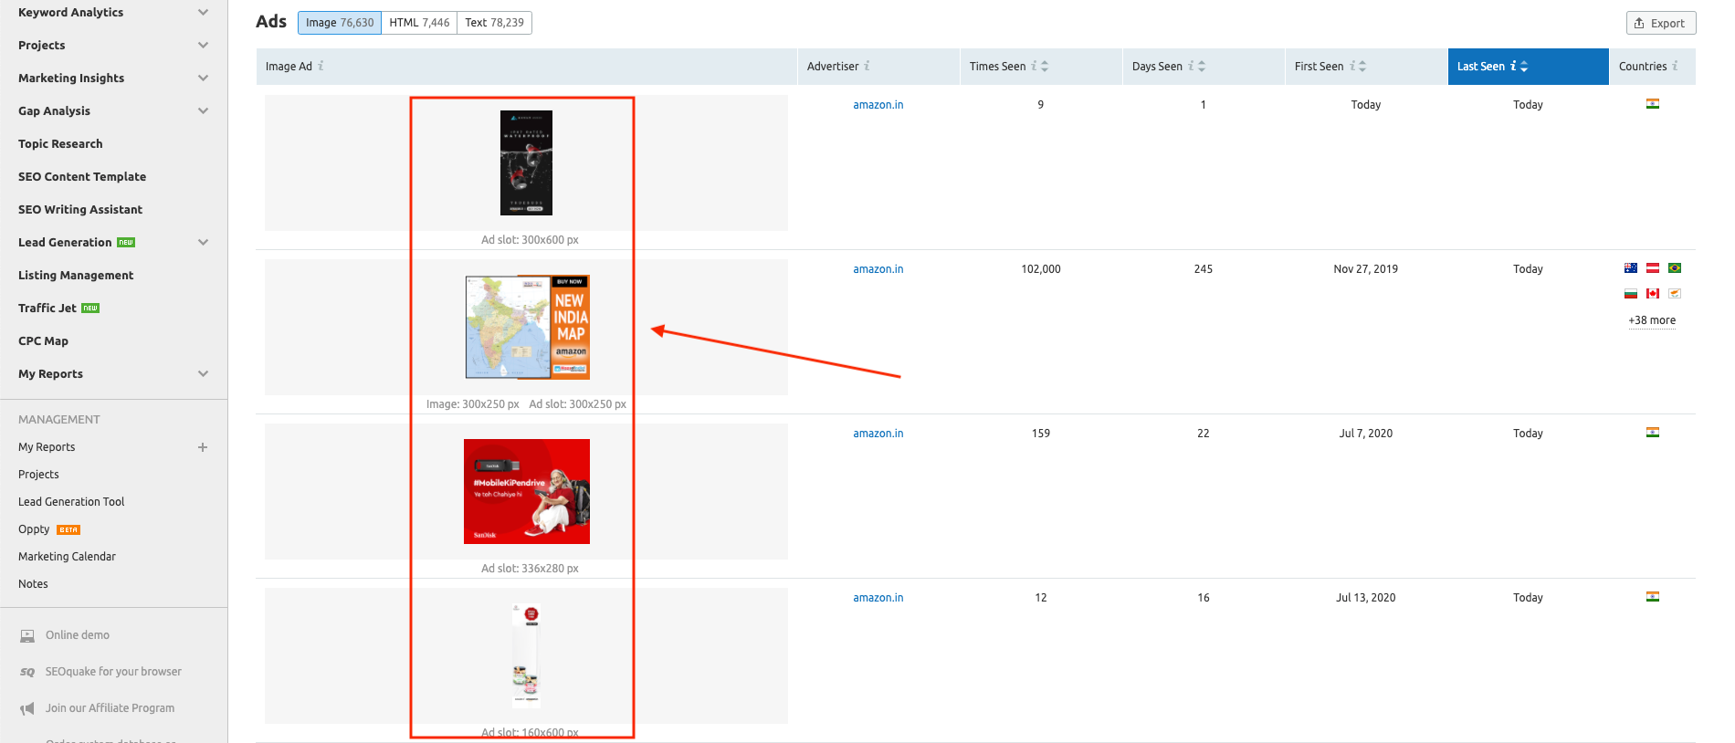Open Listing Management

point(76,275)
